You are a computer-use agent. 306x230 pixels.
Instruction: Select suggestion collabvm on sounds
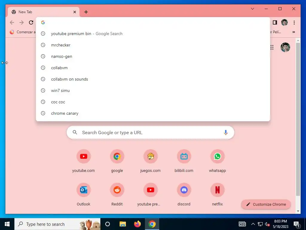click(153, 79)
